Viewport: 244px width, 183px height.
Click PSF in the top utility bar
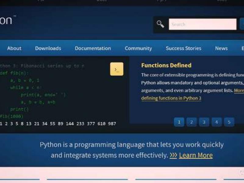click(41, 1)
